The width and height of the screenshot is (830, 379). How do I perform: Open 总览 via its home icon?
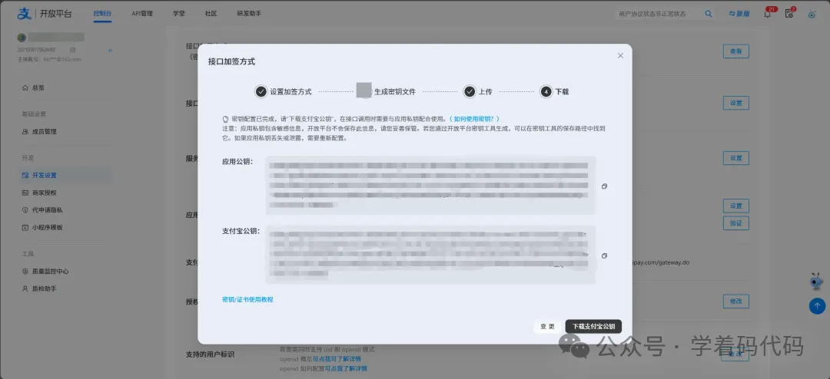[x=25, y=87]
